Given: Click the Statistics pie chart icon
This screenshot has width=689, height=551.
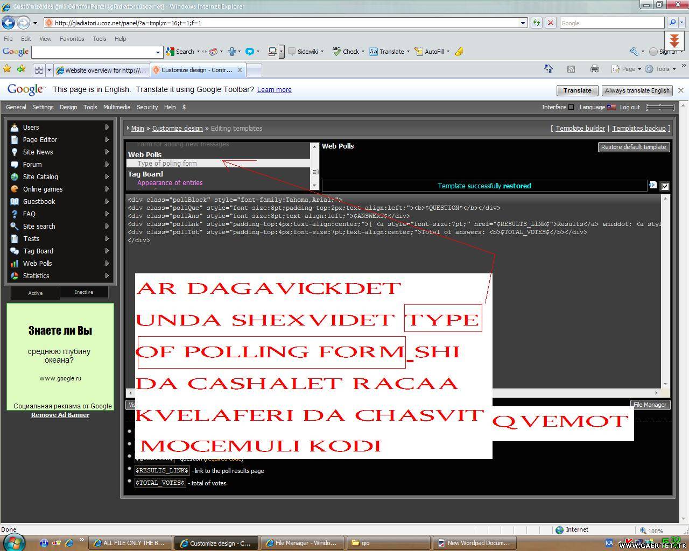Looking at the screenshot, I should pos(15,276).
